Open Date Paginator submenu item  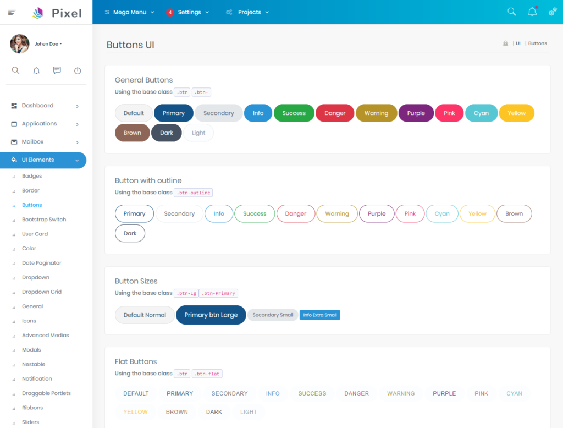pyautogui.click(x=41, y=263)
